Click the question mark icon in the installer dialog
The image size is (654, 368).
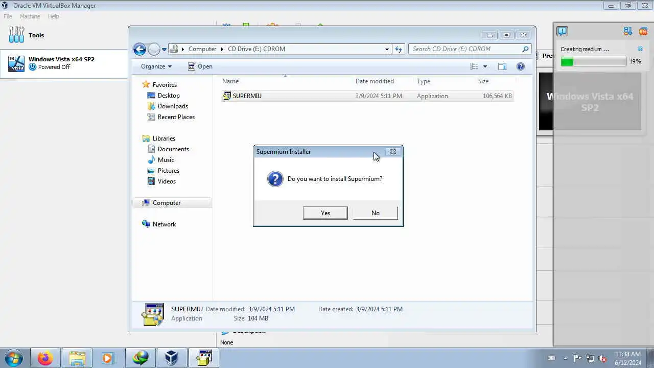coord(275,179)
